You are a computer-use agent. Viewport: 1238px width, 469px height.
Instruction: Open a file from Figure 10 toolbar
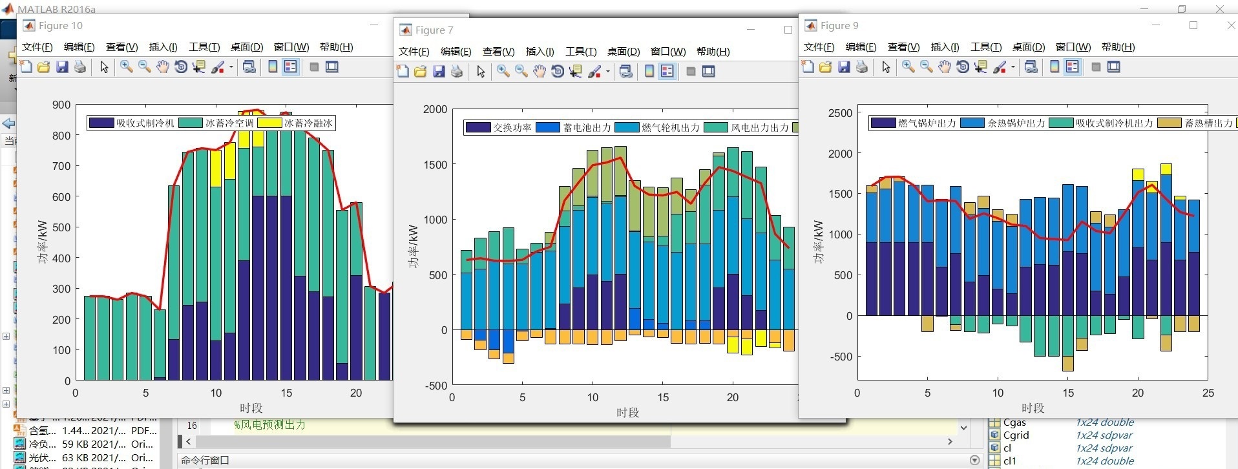pyautogui.click(x=44, y=67)
